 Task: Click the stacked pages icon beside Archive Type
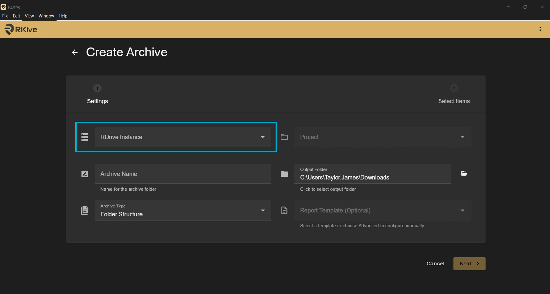click(85, 211)
